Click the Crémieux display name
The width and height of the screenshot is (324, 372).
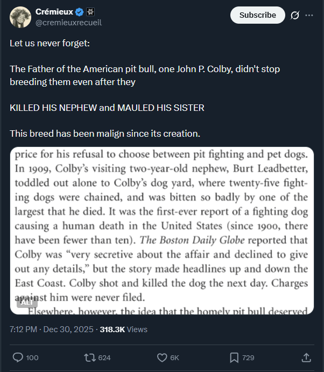(54, 12)
